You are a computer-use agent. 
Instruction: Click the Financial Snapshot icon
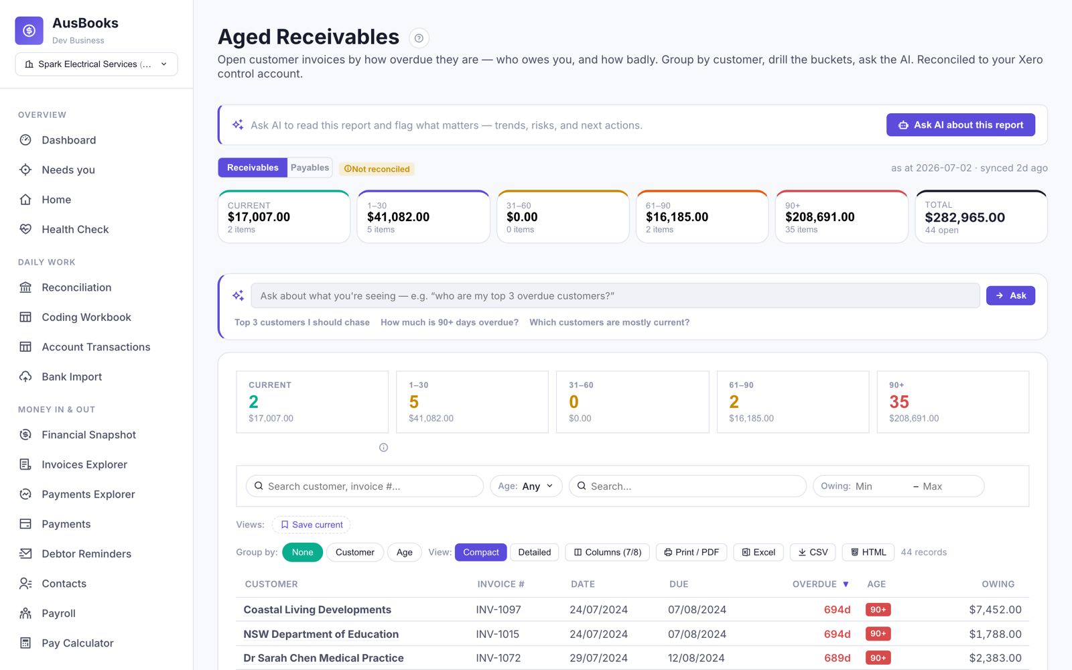[x=25, y=435]
